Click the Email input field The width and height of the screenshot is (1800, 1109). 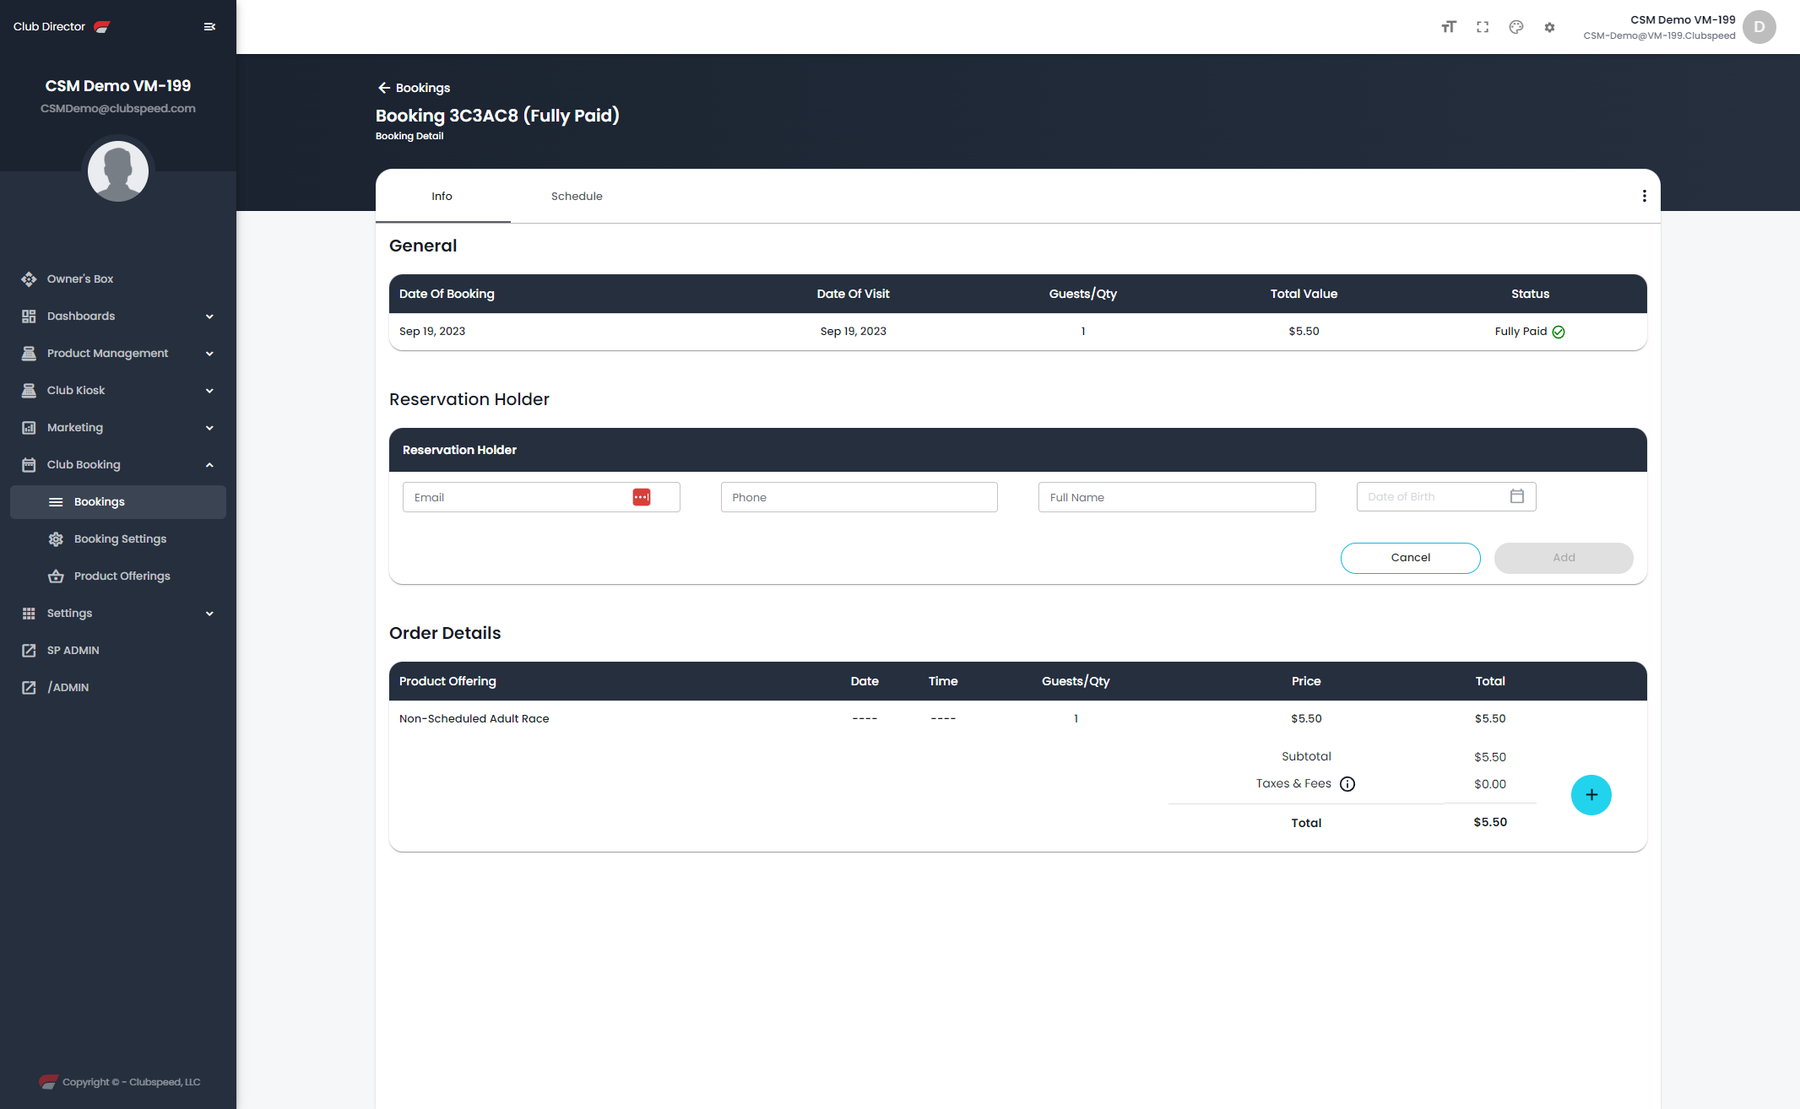pyautogui.click(x=541, y=497)
